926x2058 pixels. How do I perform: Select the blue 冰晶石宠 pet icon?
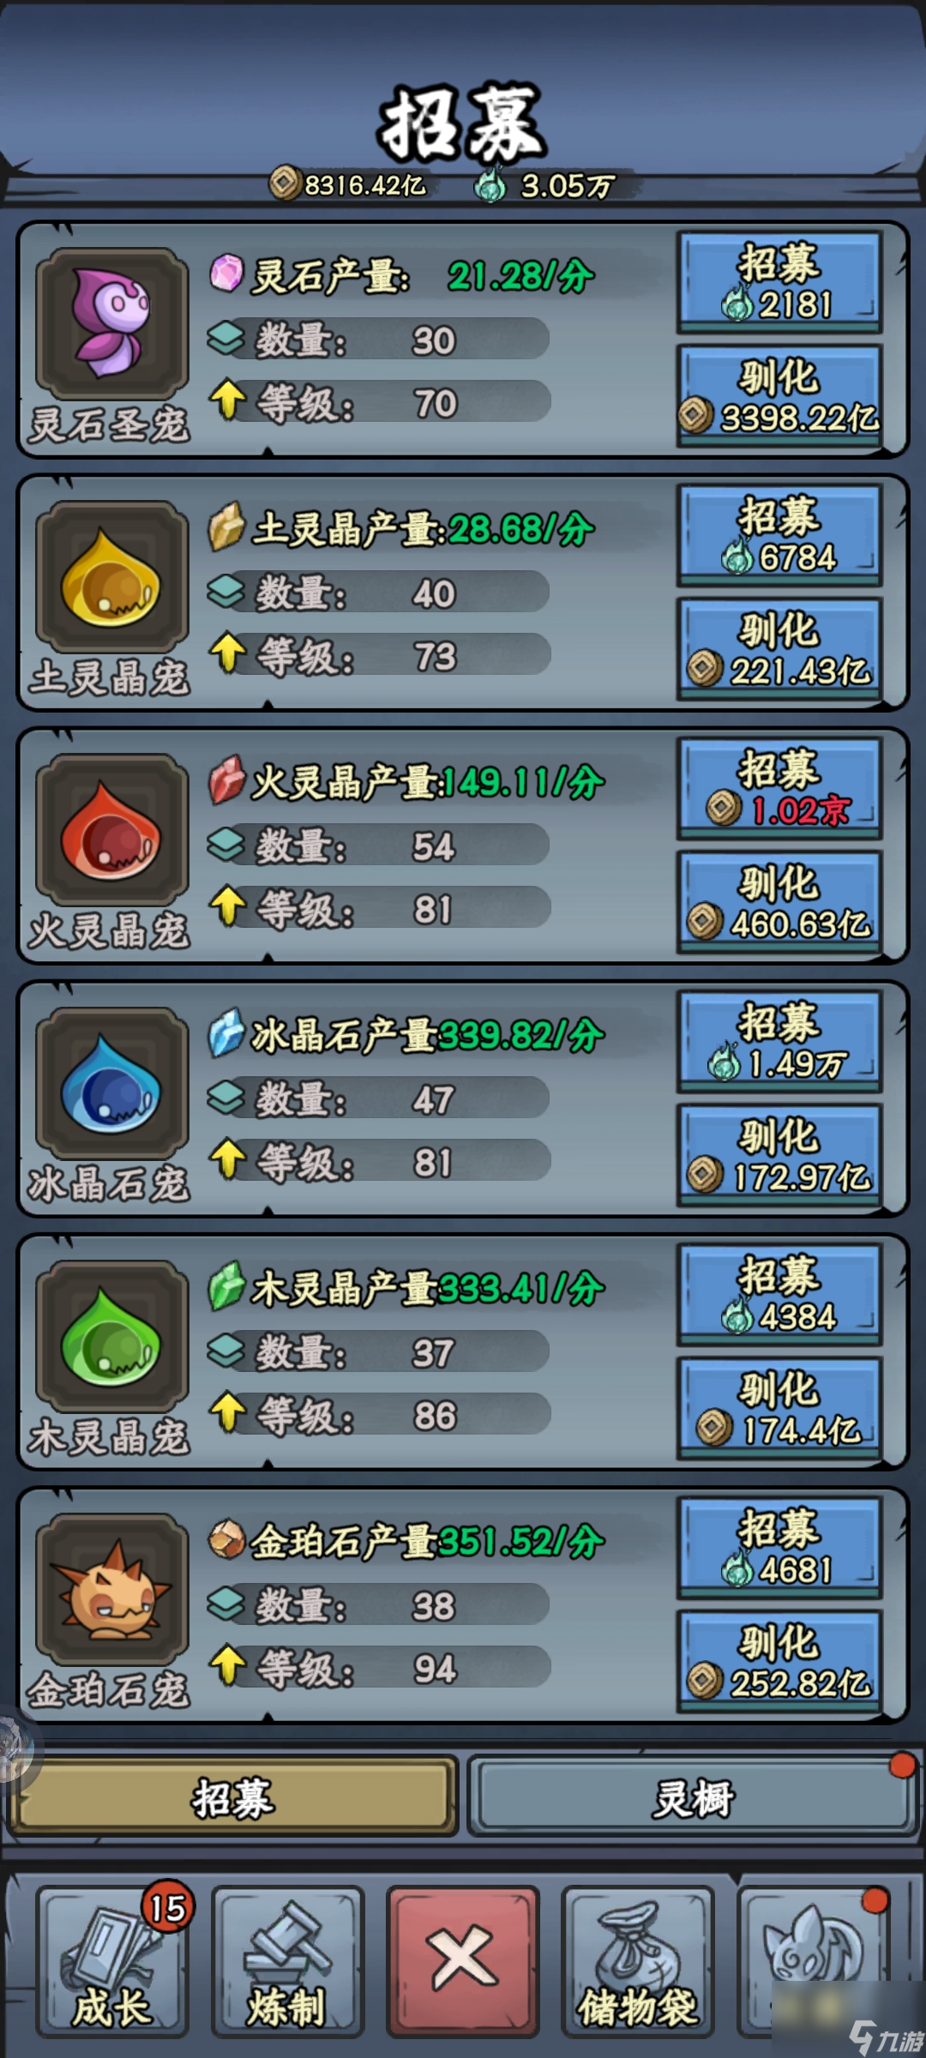coord(111,1083)
